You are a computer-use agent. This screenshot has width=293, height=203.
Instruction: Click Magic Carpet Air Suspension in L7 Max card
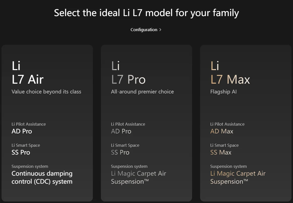(238, 177)
